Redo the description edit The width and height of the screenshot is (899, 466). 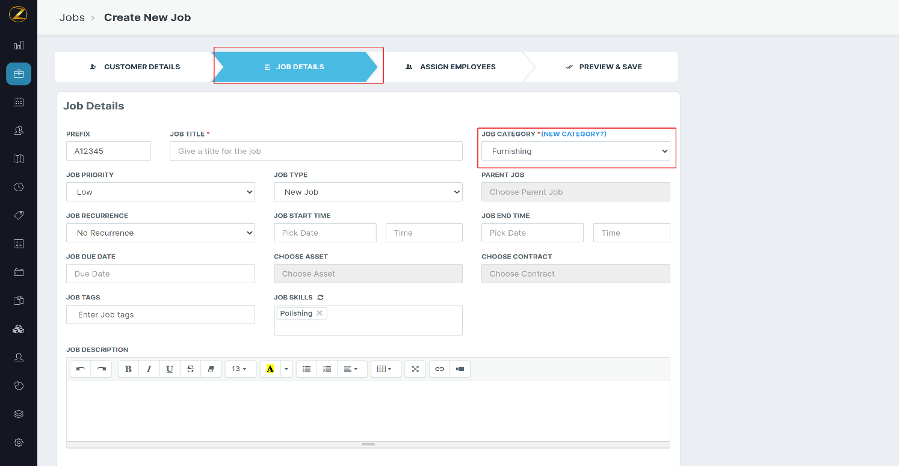(101, 369)
